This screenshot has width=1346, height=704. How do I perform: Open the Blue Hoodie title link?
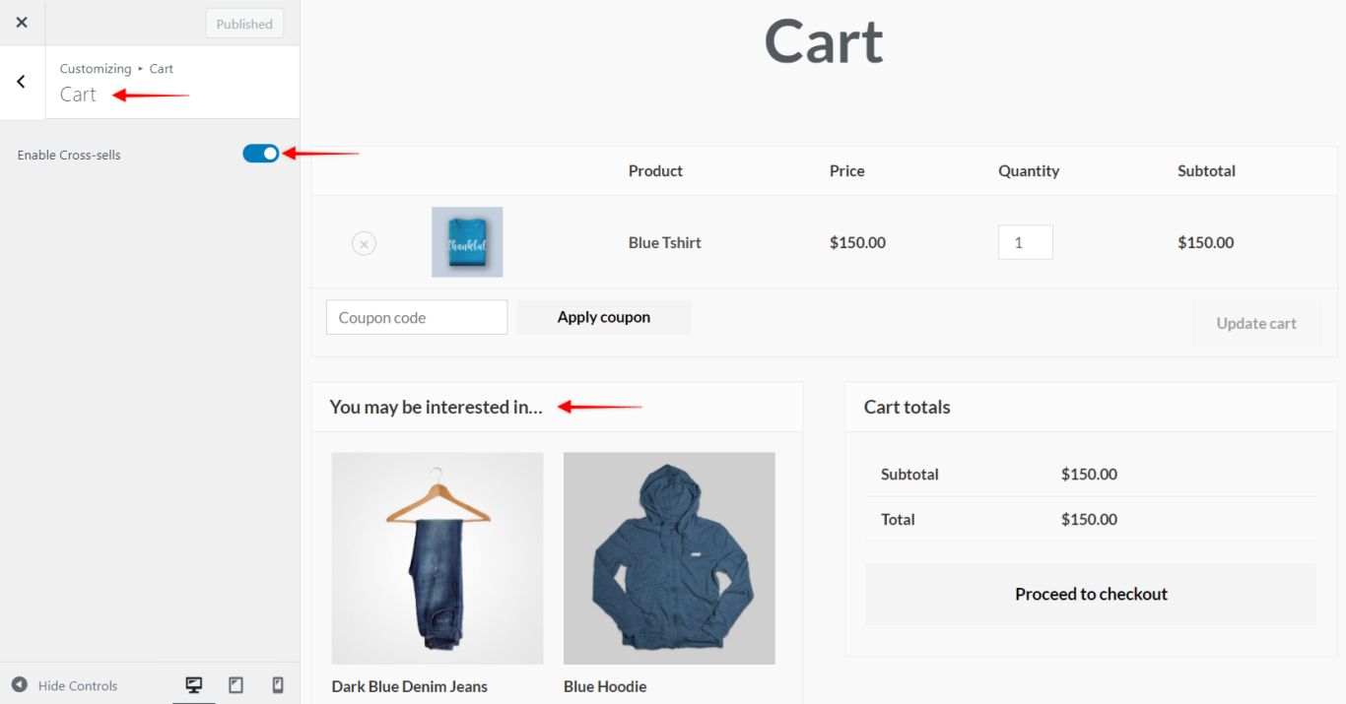tap(605, 686)
